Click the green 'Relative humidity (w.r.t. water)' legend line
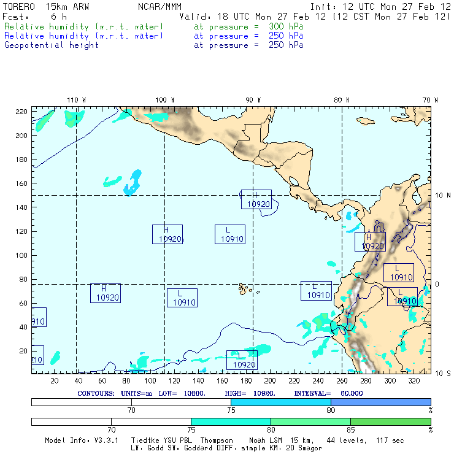 pos(83,26)
